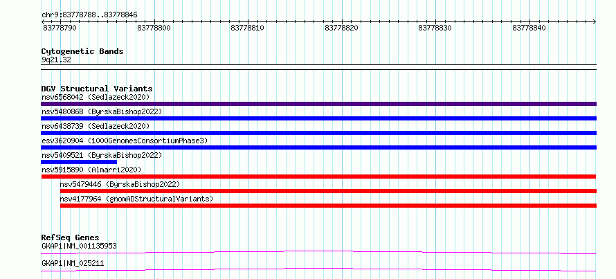Select the 9q21.32 cytogenetic band line
Viewport: 616px width, 279px height.
point(318,67)
